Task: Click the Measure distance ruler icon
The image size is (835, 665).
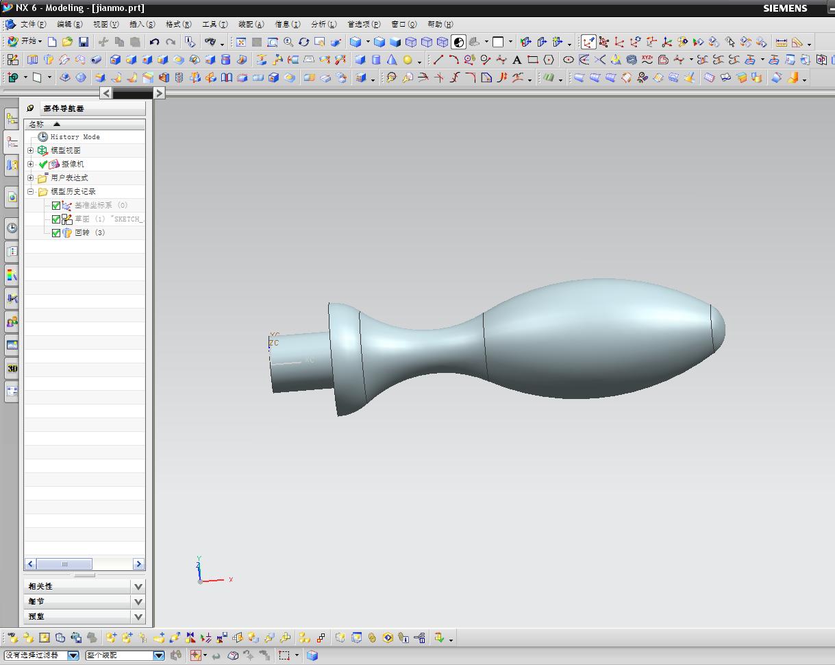Action: [782, 42]
